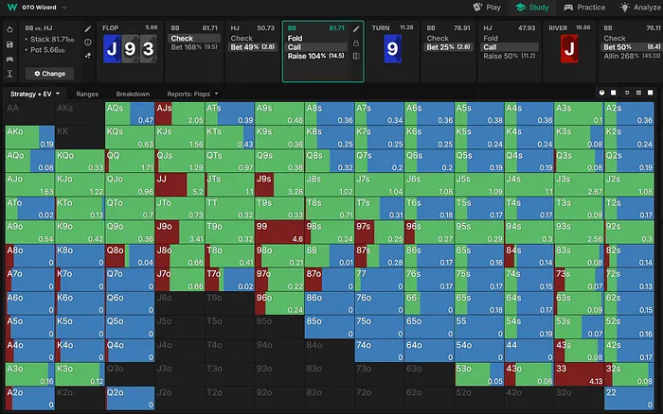Click the Change button
Screen dimensions: 663x414
pos(50,73)
